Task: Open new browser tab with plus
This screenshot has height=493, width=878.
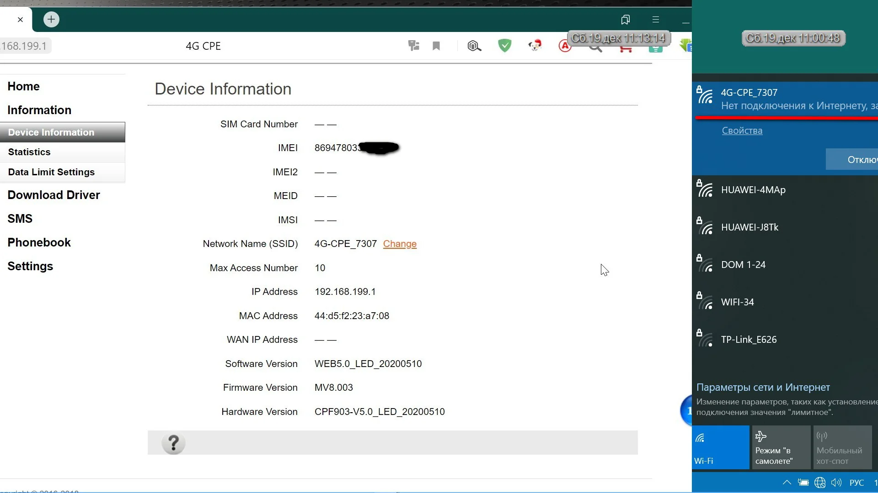Action: [51, 19]
